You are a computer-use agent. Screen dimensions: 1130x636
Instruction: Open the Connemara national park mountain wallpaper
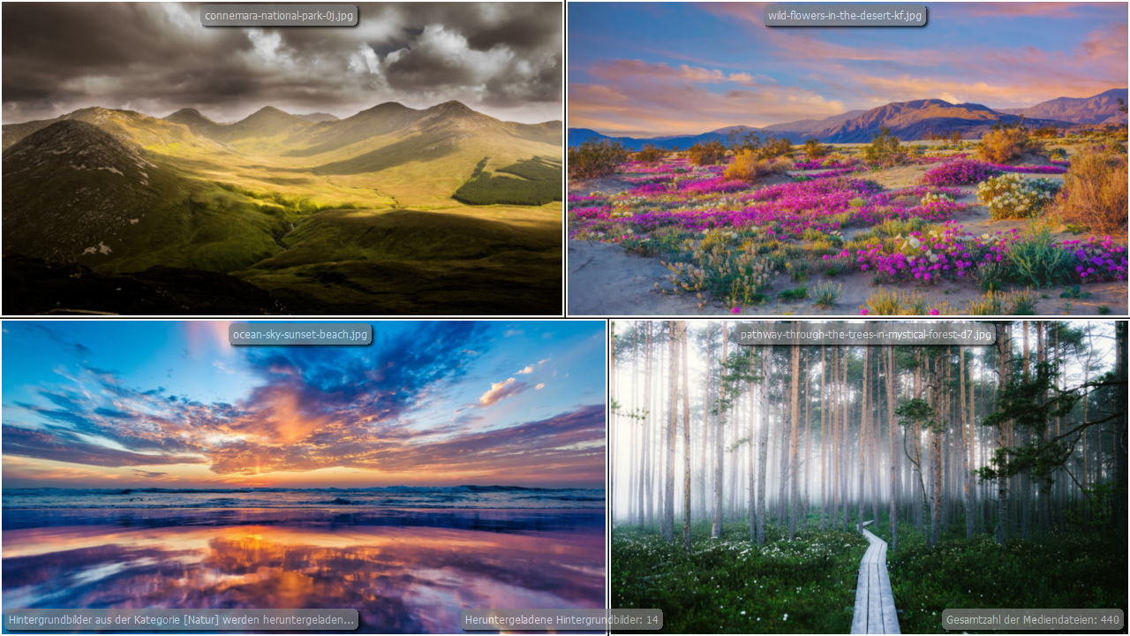282,159
